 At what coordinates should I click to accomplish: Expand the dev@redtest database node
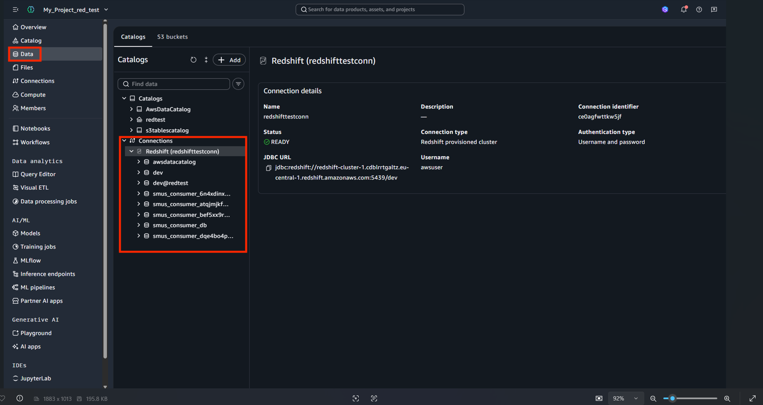pyautogui.click(x=139, y=183)
